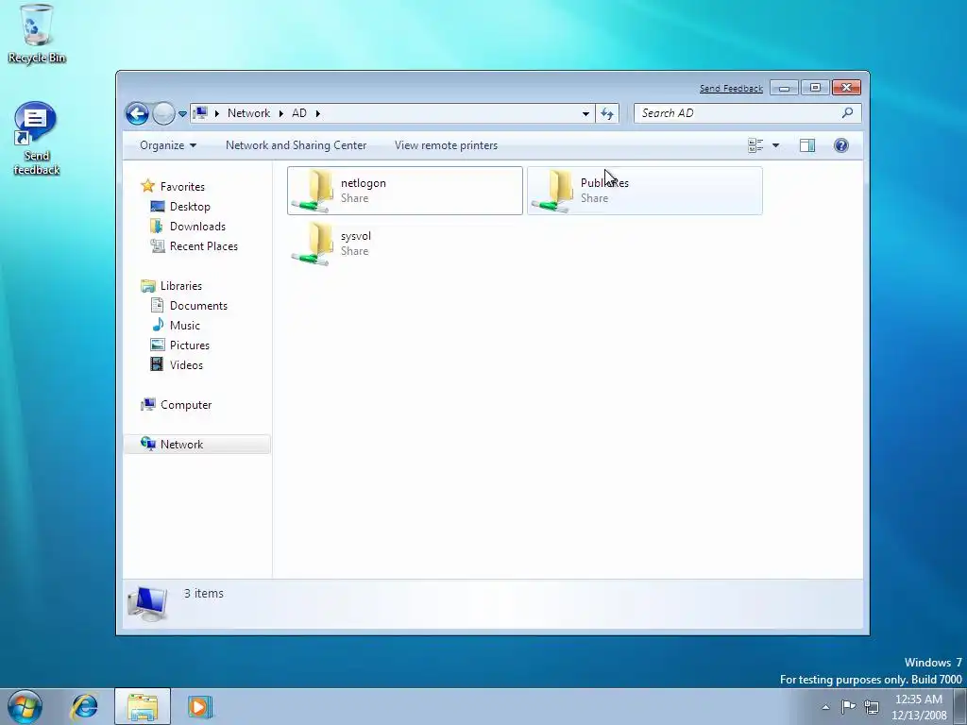Click the disabled Forward navigation button
This screenshot has width=967, height=725.
tap(163, 113)
